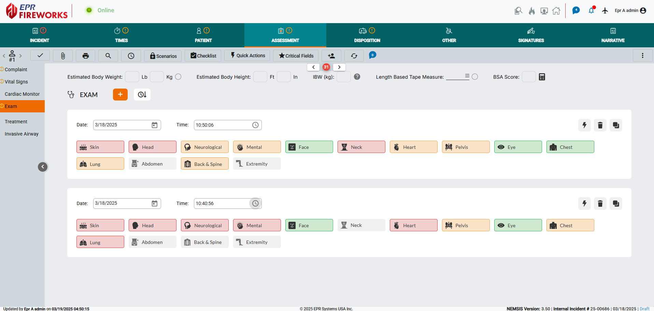This screenshot has width=654, height=311.
Task: Open the blue comment bubble in toolbar
Action: click(x=372, y=55)
